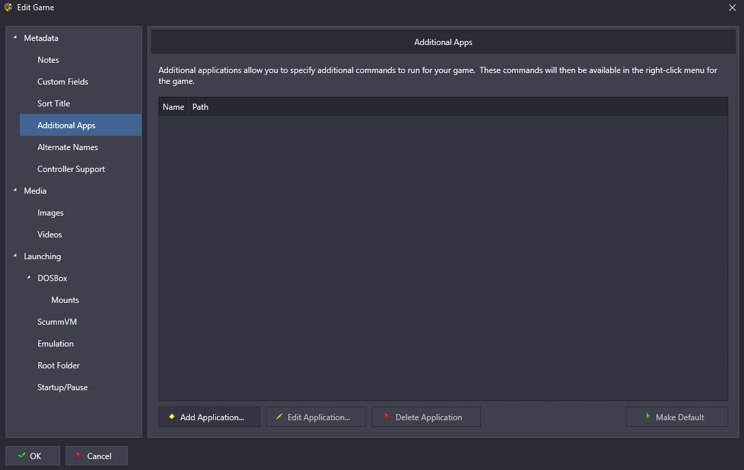Collapse the Launching tree section
Image resolution: width=744 pixels, height=470 pixels.
[15, 255]
